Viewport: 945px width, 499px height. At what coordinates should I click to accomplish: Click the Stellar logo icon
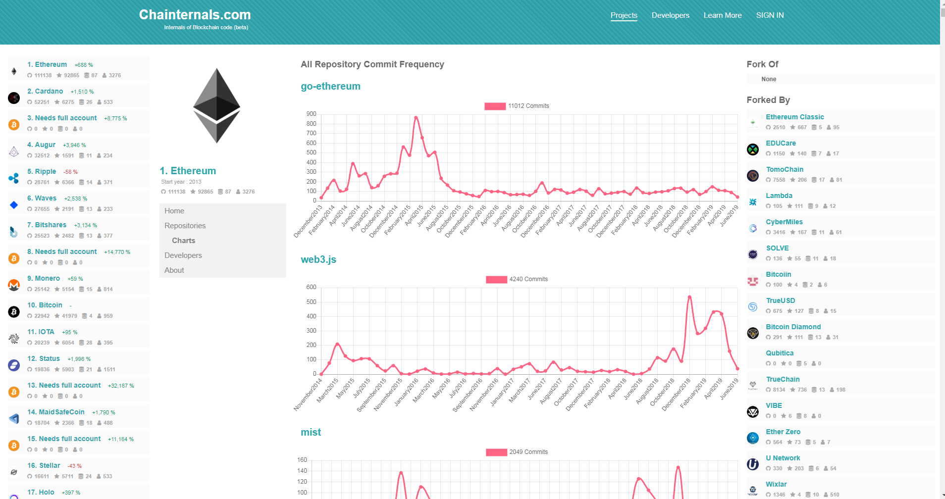click(x=14, y=472)
